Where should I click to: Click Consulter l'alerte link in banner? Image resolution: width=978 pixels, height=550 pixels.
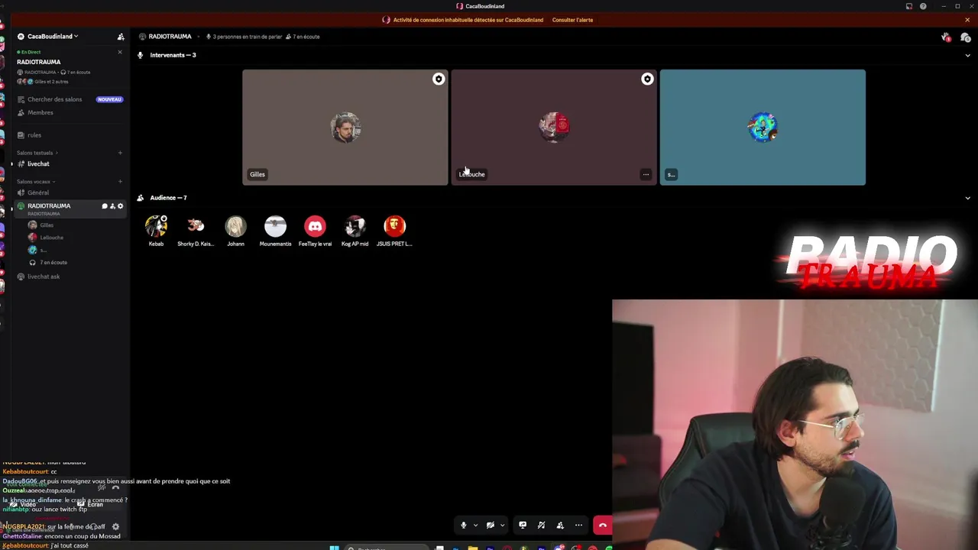[572, 20]
